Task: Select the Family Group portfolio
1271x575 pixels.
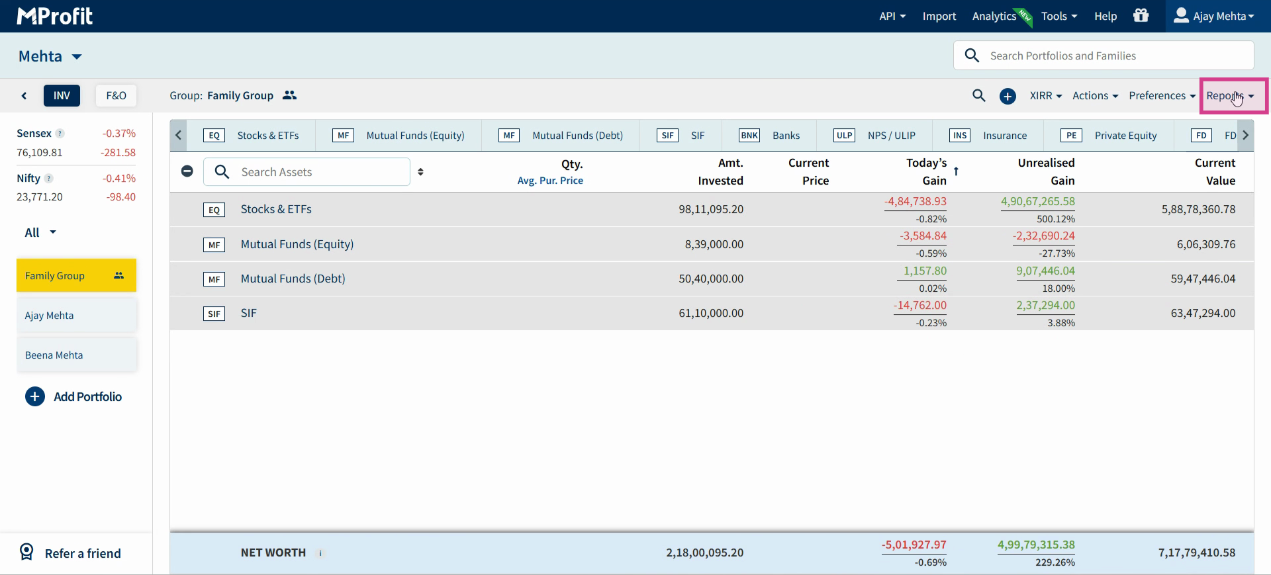Action: click(x=76, y=275)
